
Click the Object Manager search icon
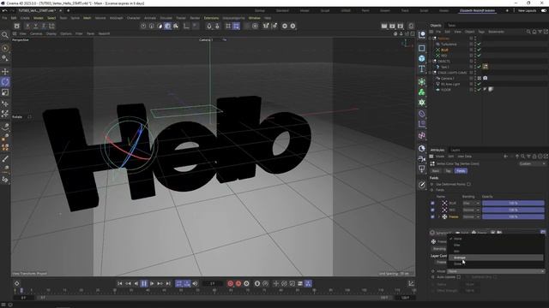click(x=528, y=32)
